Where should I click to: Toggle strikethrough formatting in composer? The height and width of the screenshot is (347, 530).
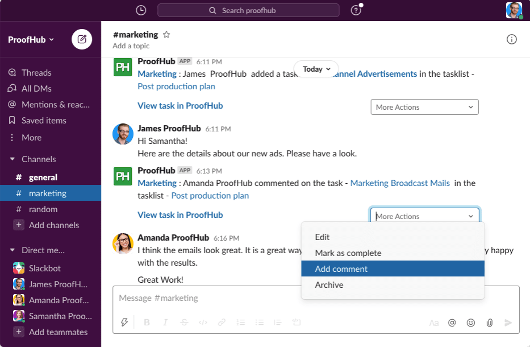click(x=184, y=323)
